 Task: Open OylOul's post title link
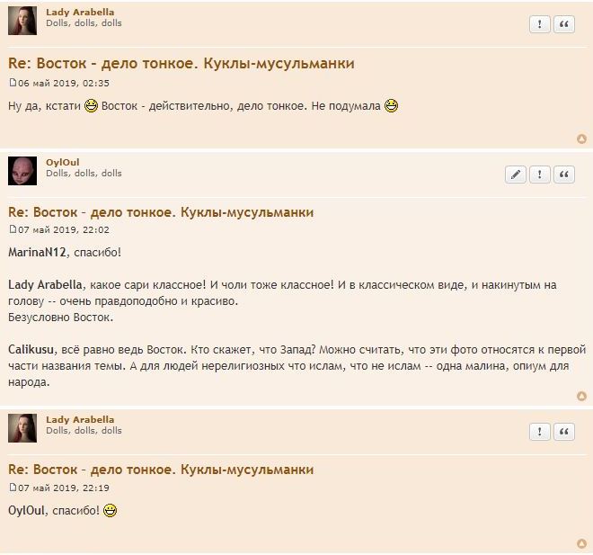point(161,212)
